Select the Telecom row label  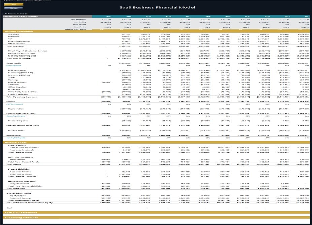[13, 85]
